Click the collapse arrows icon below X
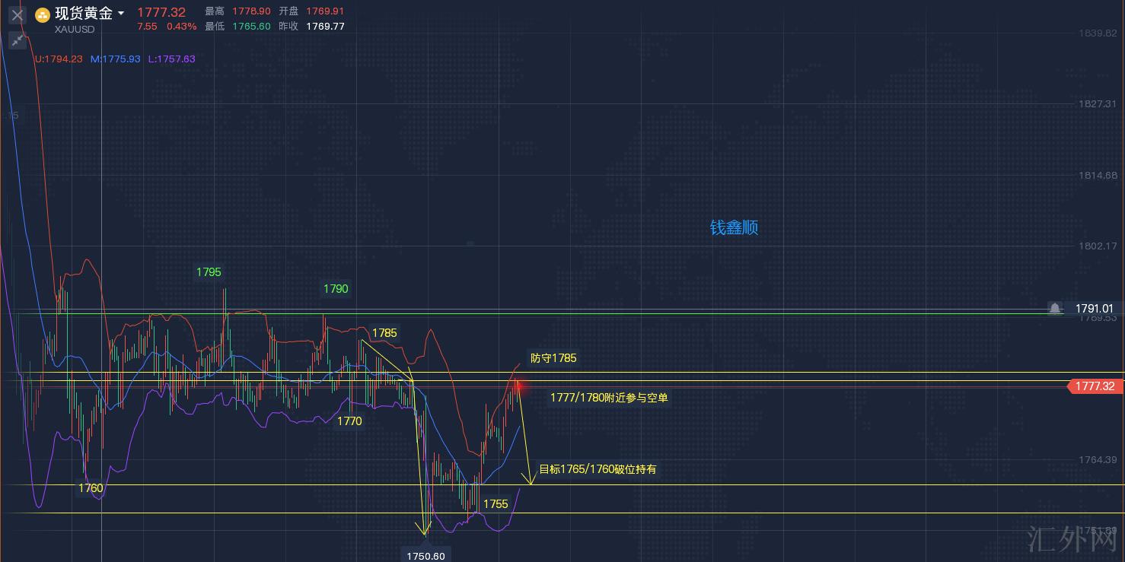 coord(17,40)
